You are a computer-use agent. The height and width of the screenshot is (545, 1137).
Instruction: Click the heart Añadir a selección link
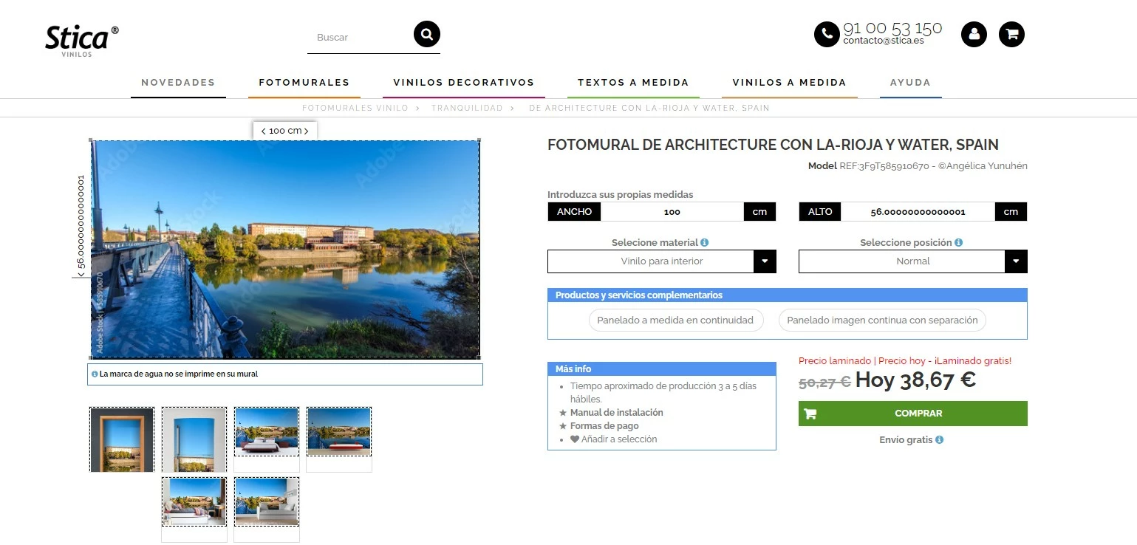tap(613, 439)
